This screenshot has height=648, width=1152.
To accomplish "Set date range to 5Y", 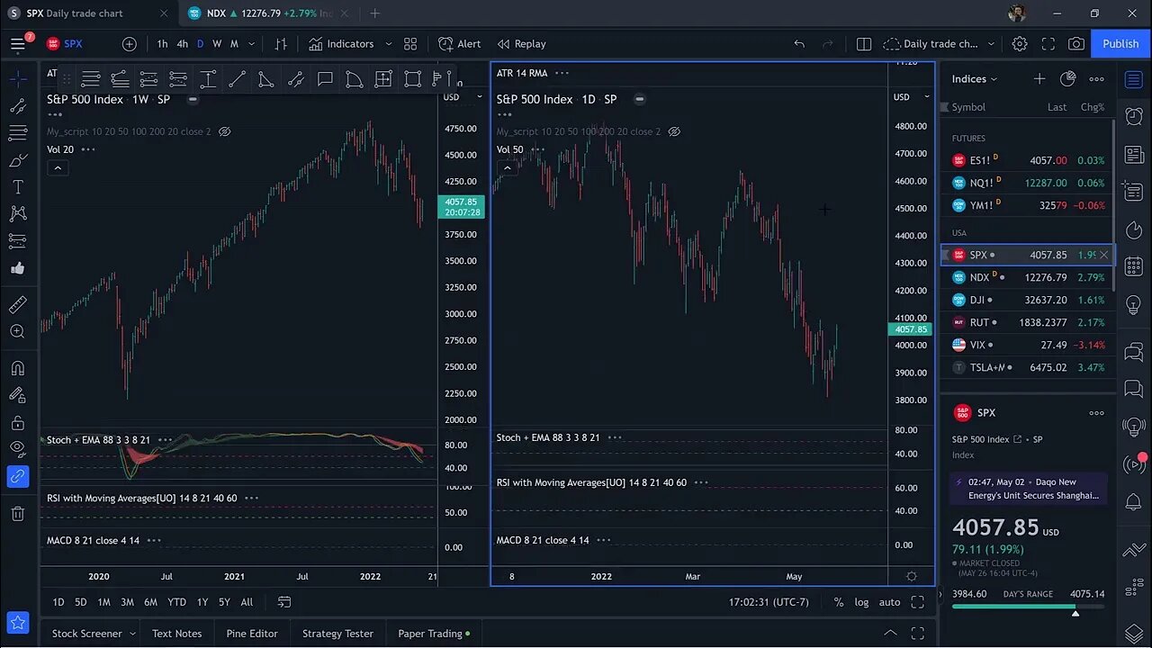I will point(224,602).
